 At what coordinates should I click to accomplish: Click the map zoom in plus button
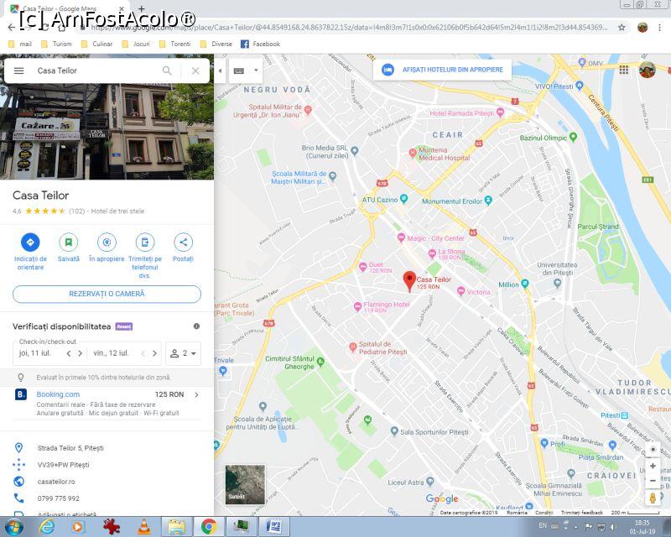pos(653,466)
